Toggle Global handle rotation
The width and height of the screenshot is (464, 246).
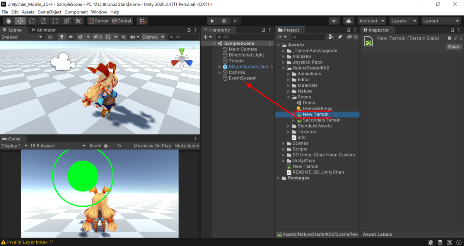[x=122, y=21]
